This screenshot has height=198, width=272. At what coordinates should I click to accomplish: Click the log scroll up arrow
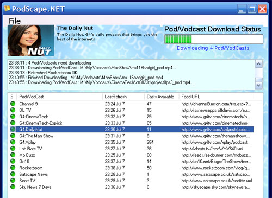(259, 64)
